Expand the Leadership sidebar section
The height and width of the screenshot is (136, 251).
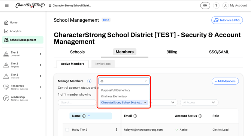(x=40, y=99)
